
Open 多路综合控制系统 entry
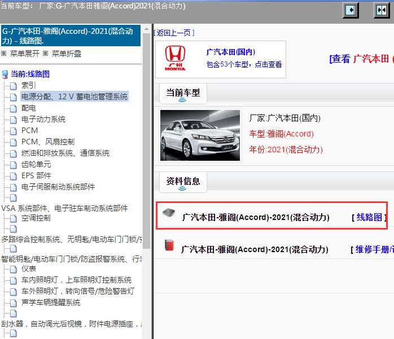pos(71,239)
